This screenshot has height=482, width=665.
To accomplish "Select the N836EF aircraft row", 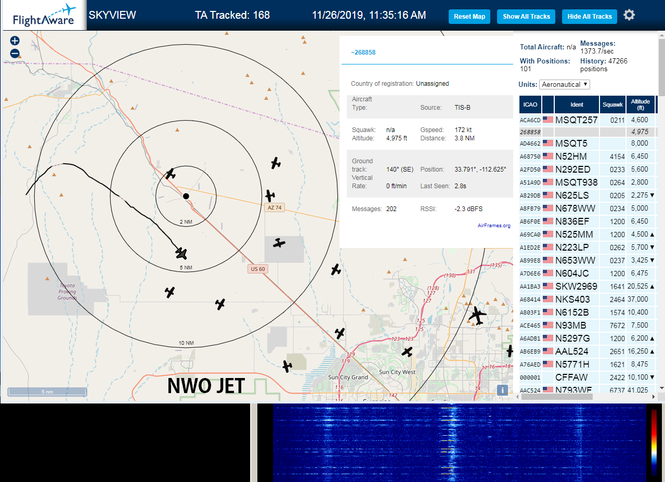I will [x=588, y=222].
